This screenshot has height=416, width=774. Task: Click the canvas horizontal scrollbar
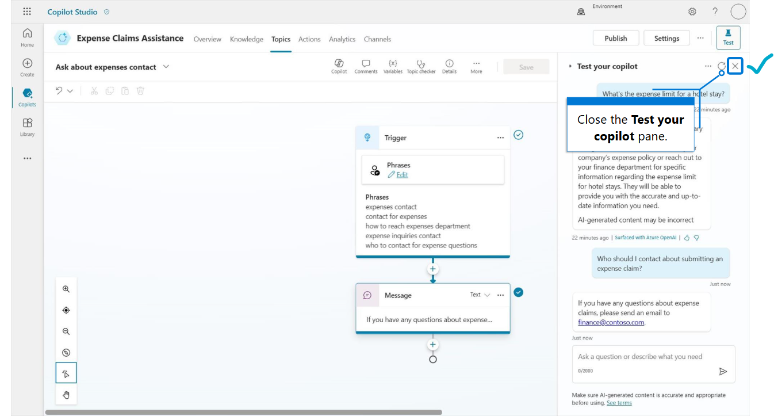coord(244,412)
